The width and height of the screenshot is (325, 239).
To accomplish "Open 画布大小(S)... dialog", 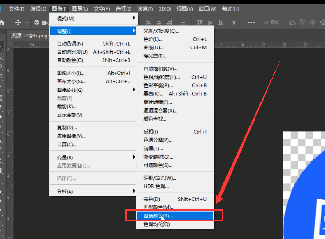I will (x=93, y=81).
